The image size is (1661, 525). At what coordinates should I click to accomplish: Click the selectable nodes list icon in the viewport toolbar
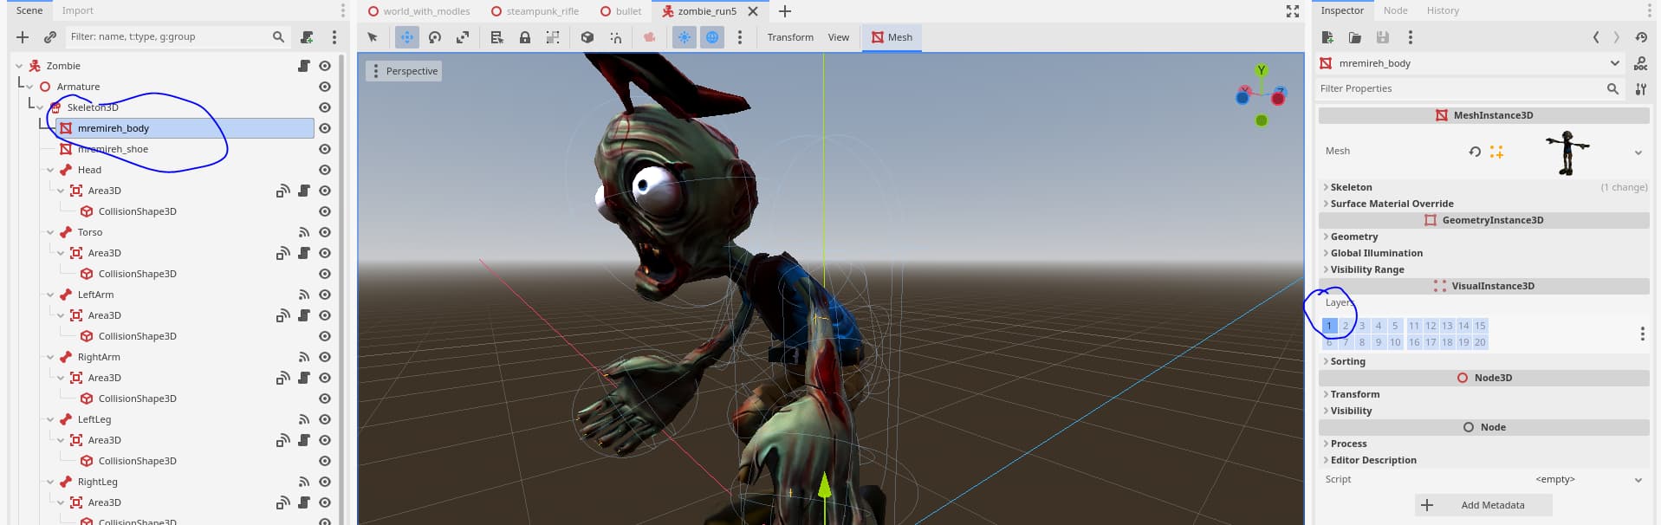[496, 37]
